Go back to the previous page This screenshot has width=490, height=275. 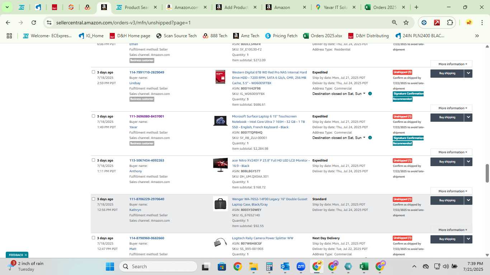pyautogui.click(x=8, y=23)
